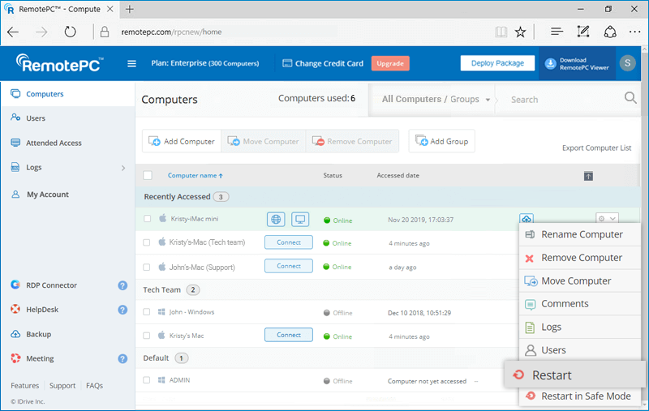Image resolution: width=649 pixels, height=411 pixels.
Task: Open Logs from context menu
Action: 580,327
